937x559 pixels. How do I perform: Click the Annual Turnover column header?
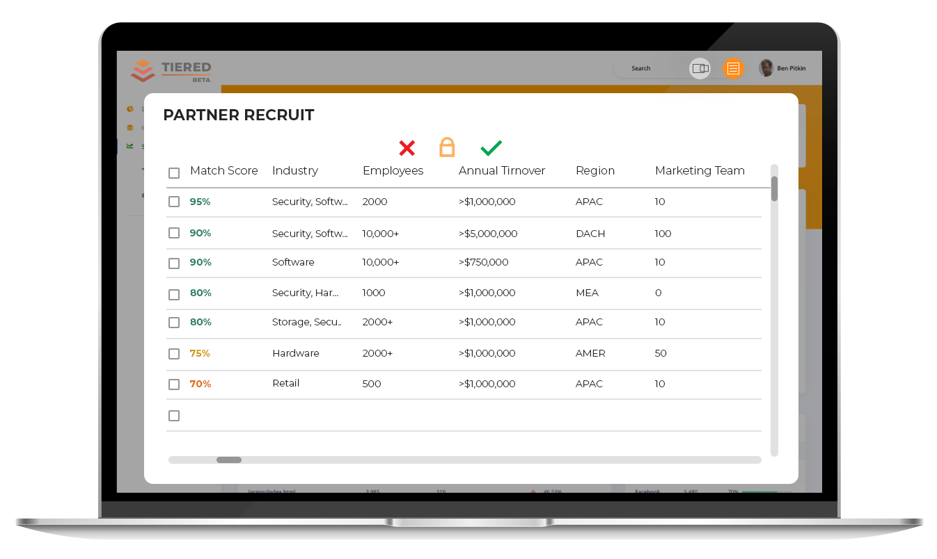tap(502, 170)
